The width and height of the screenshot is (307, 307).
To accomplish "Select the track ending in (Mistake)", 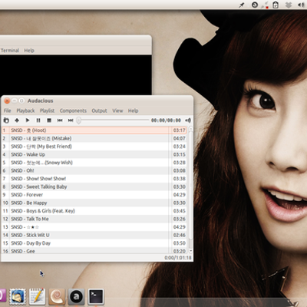I will pyautogui.click(x=94, y=138).
